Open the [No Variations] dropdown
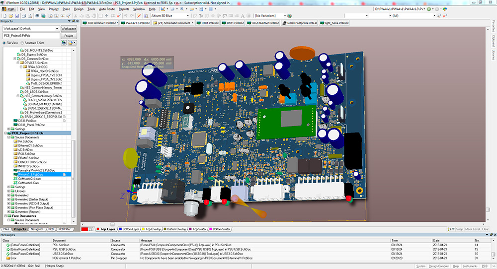Viewport: 497px width, 269px height. coord(285,15)
